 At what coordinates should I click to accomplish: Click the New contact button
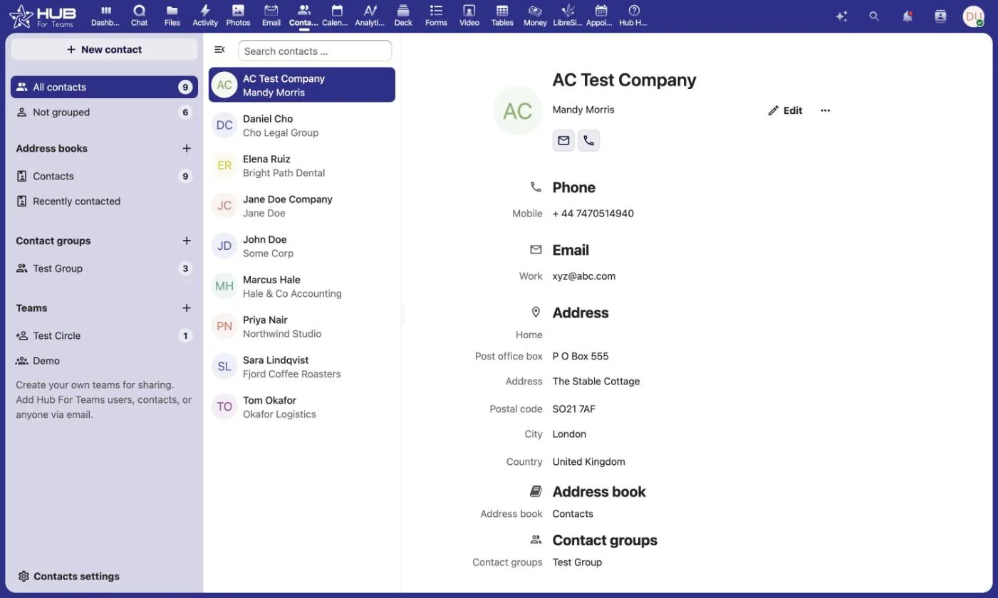(104, 49)
